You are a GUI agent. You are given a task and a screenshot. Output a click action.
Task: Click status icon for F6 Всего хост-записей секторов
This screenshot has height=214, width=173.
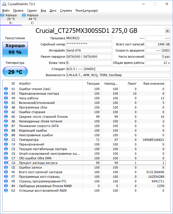point(6,172)
